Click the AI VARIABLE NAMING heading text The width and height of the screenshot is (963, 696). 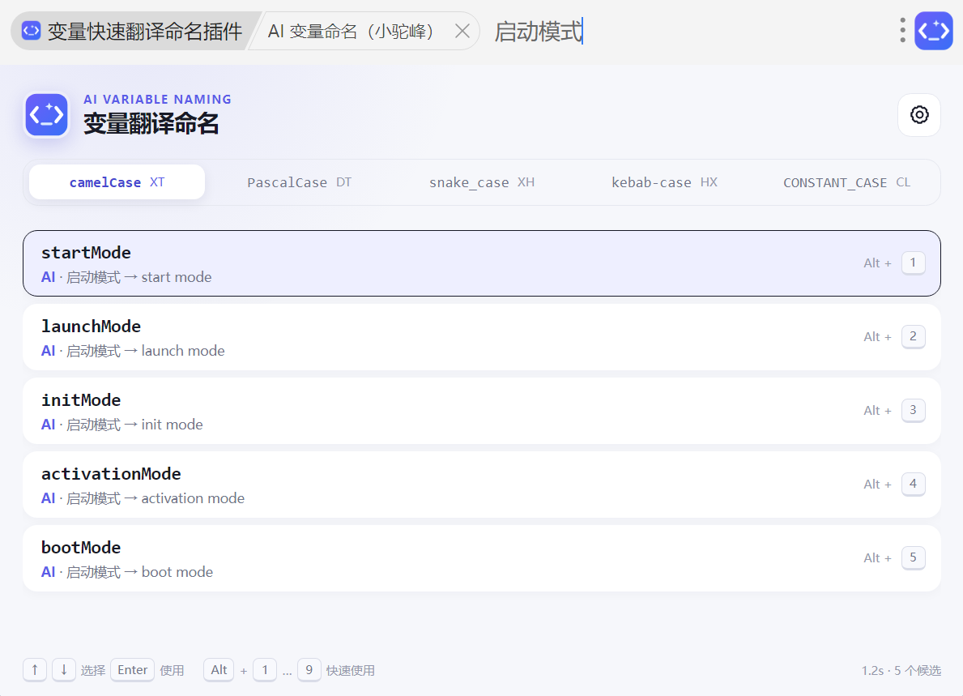(157, 100)
